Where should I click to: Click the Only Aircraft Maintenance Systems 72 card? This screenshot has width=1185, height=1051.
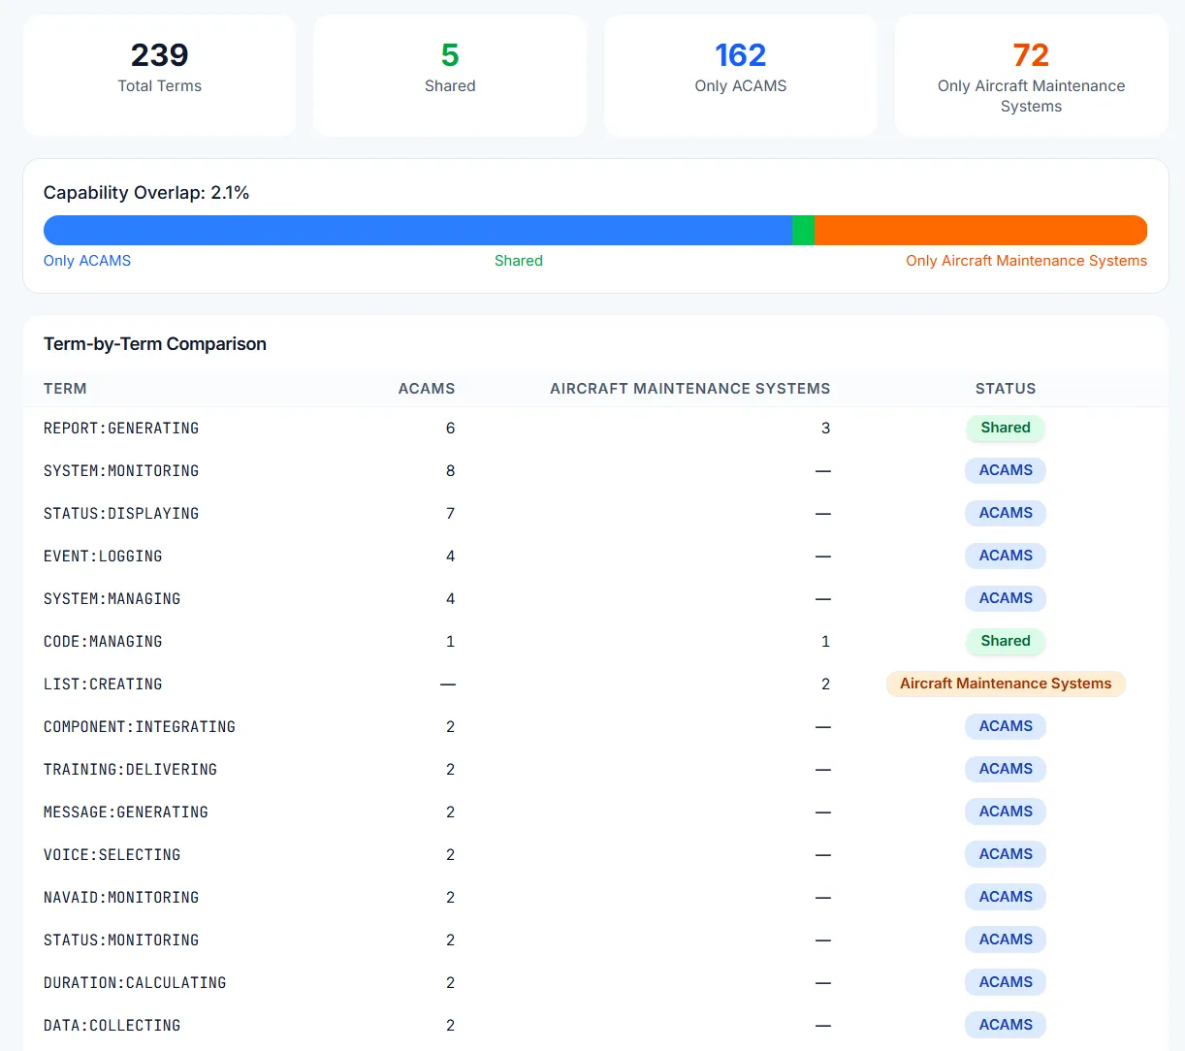pyautogui.click(x=1031, y=76)
